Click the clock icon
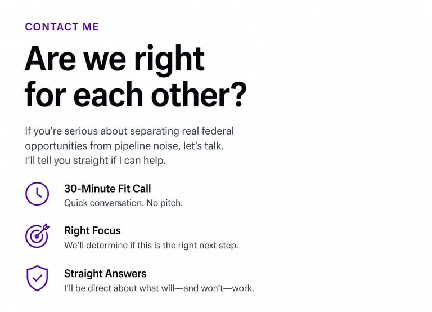The width and height of the screenshot is (432, 312). 37,194
